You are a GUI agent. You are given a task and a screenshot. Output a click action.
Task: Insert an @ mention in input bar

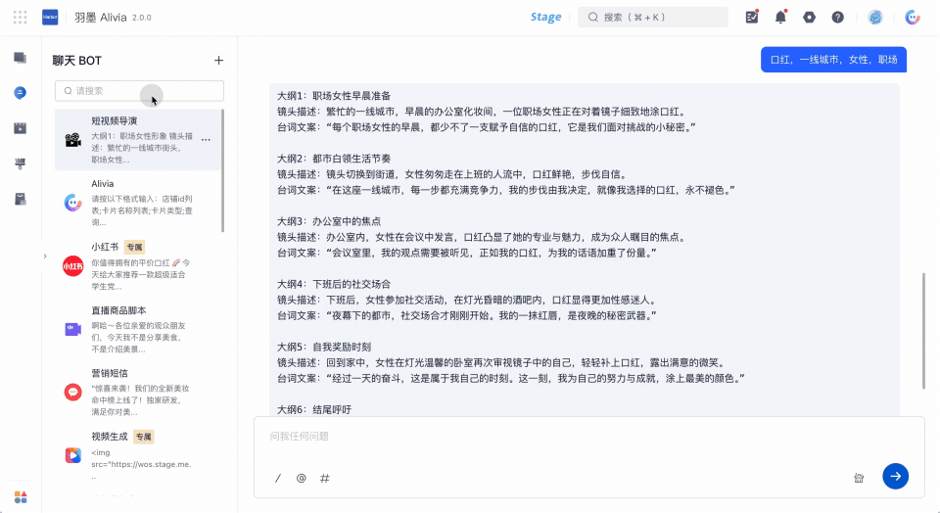coord(301,478)
